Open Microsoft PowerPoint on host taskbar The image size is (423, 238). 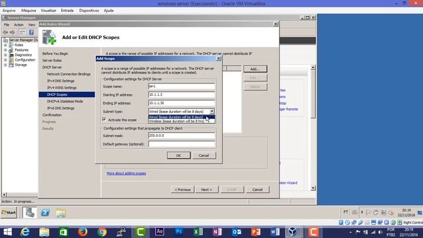coord(256,232)
